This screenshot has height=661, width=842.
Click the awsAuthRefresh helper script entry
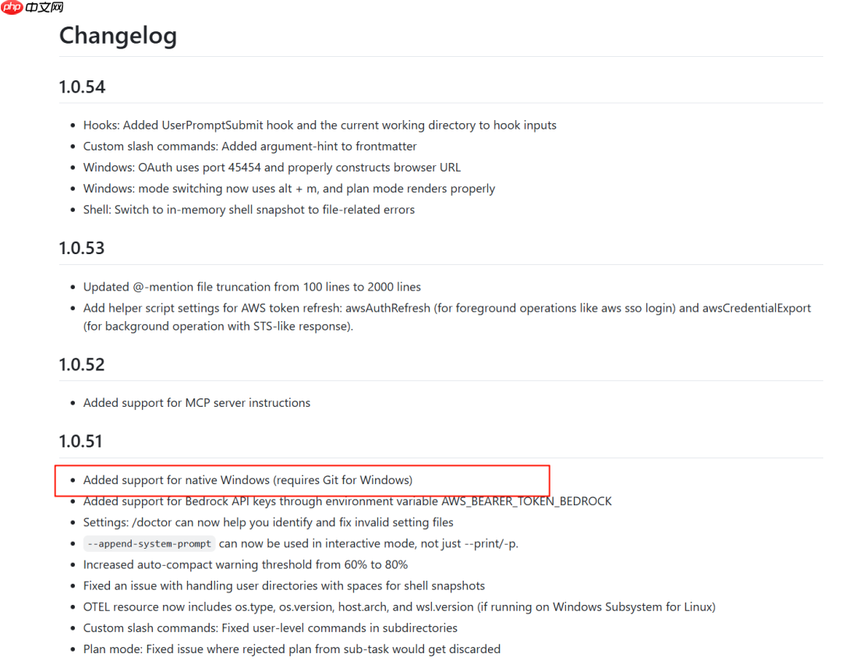[x=447, y=316]
